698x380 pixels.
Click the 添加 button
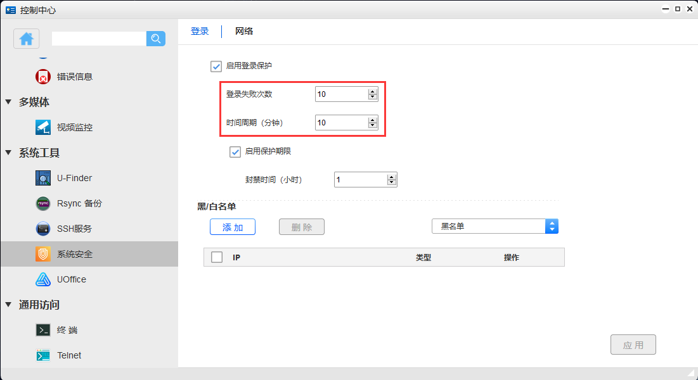coord(233,227)
